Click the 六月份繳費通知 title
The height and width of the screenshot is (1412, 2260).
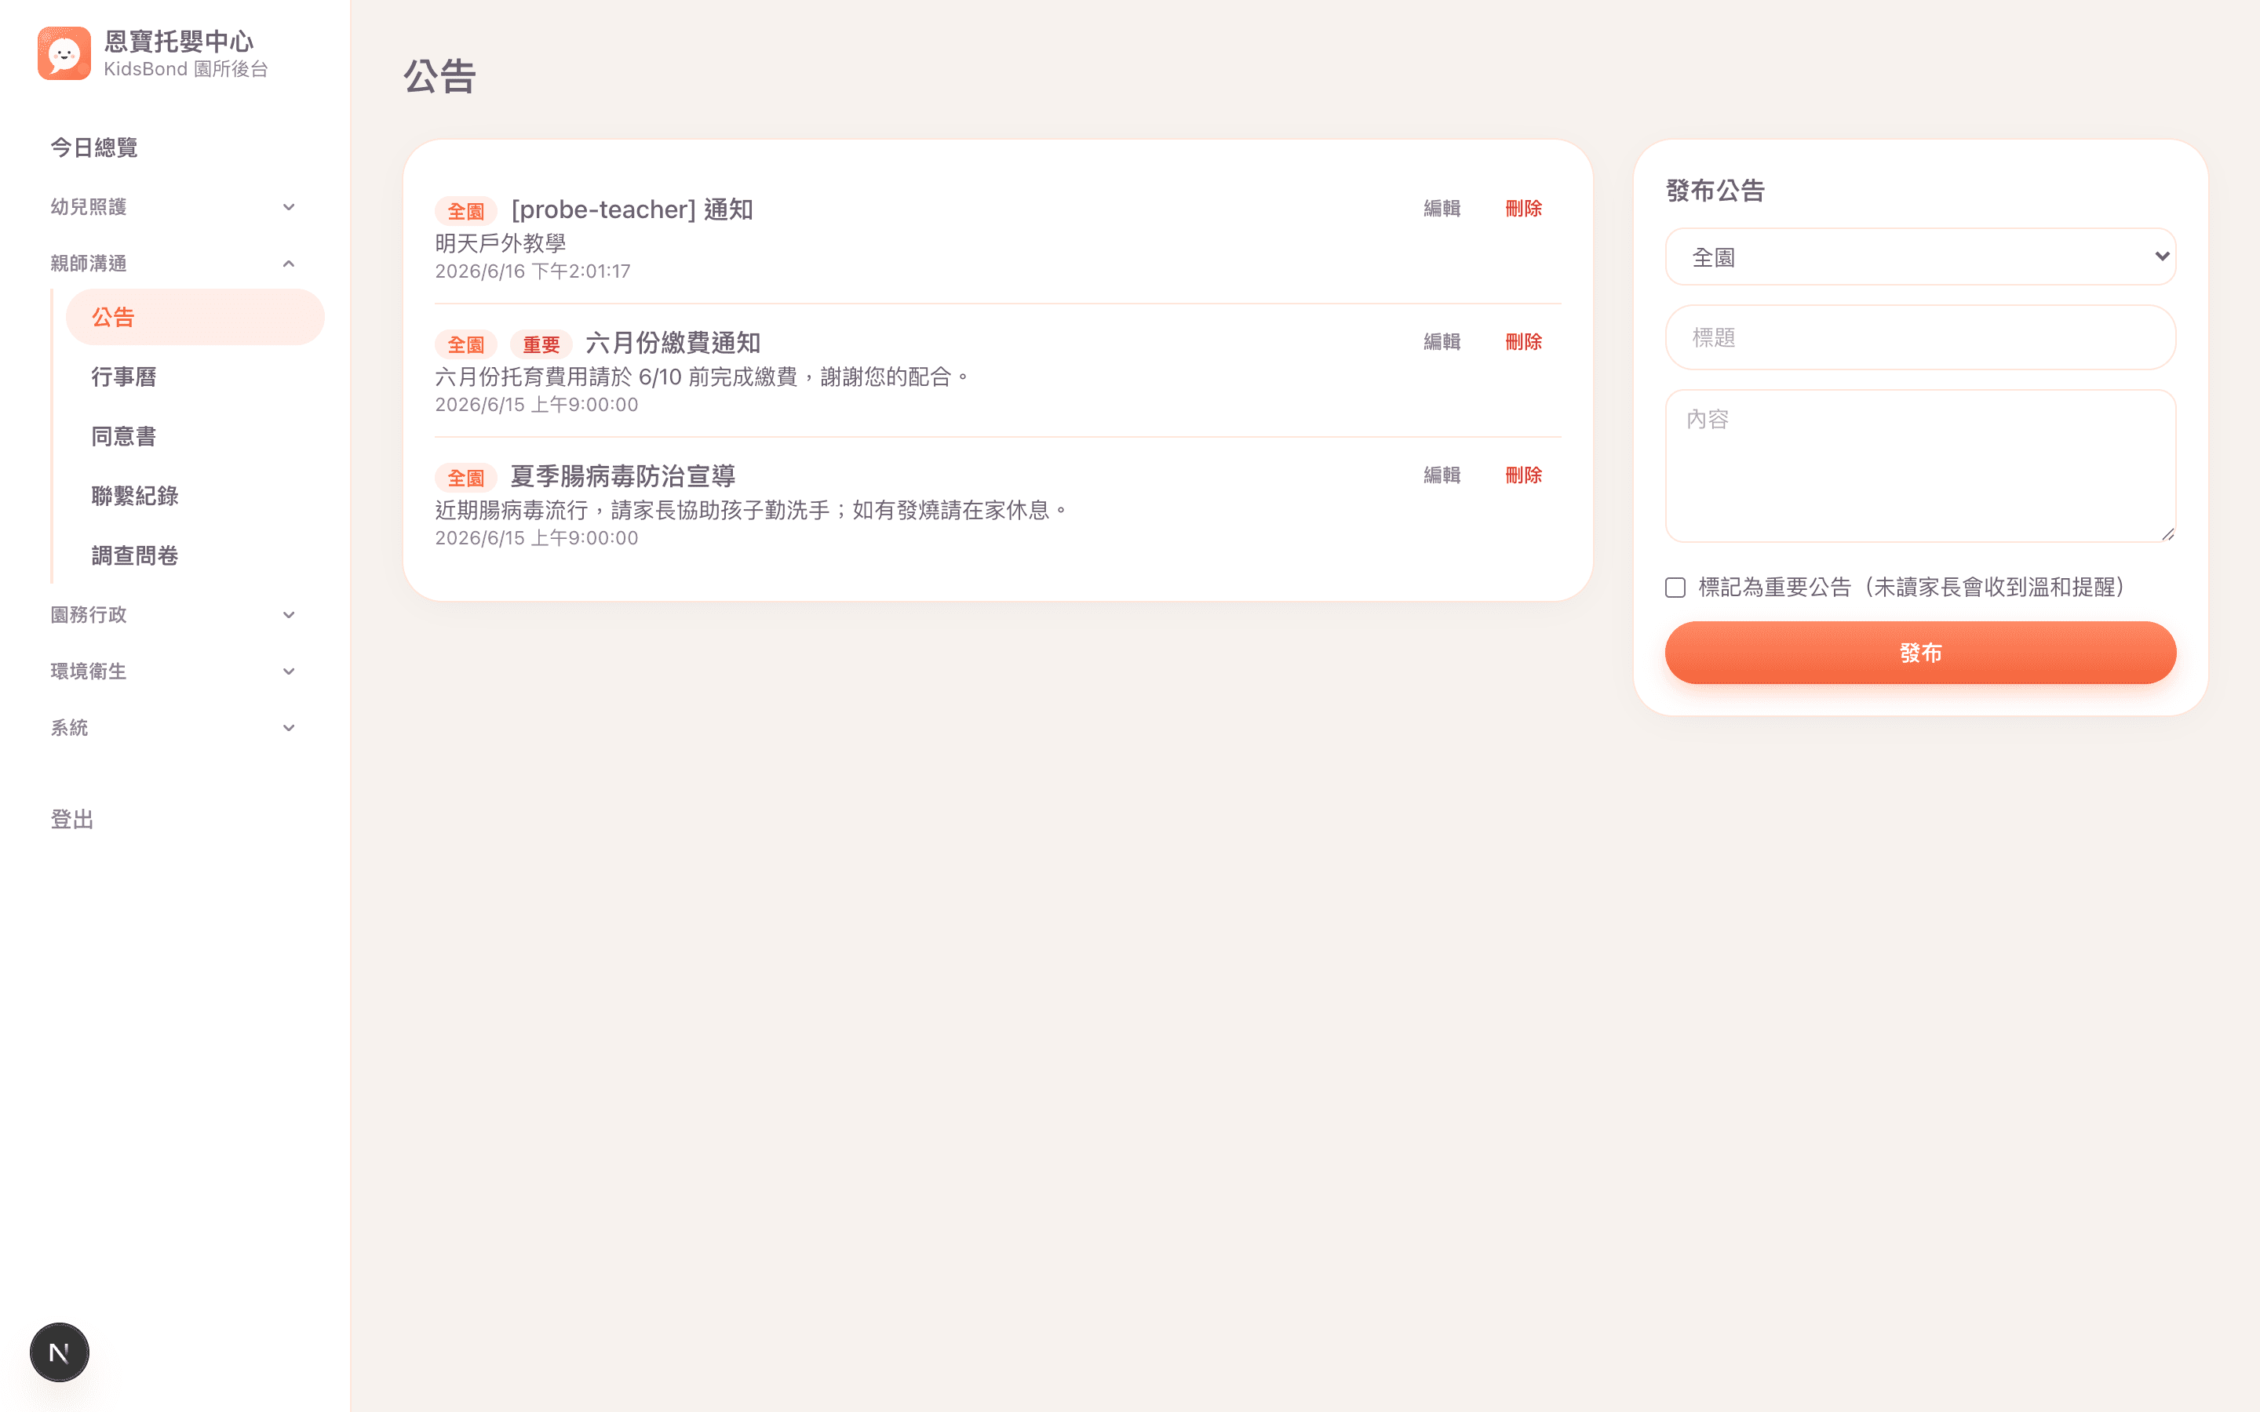pos(673,343)
